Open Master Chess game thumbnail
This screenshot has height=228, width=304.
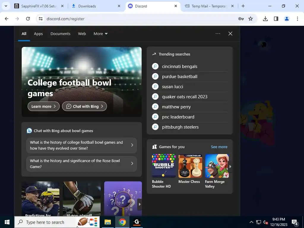pyautogui.click(x=190, y=166)
